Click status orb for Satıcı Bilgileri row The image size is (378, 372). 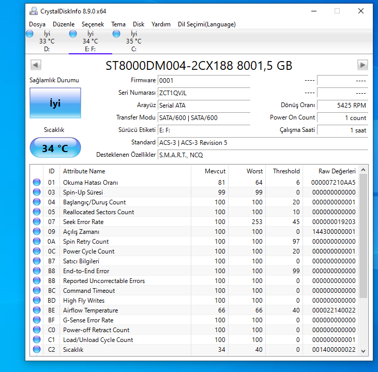pyautogui.click(x=37, y=261)
